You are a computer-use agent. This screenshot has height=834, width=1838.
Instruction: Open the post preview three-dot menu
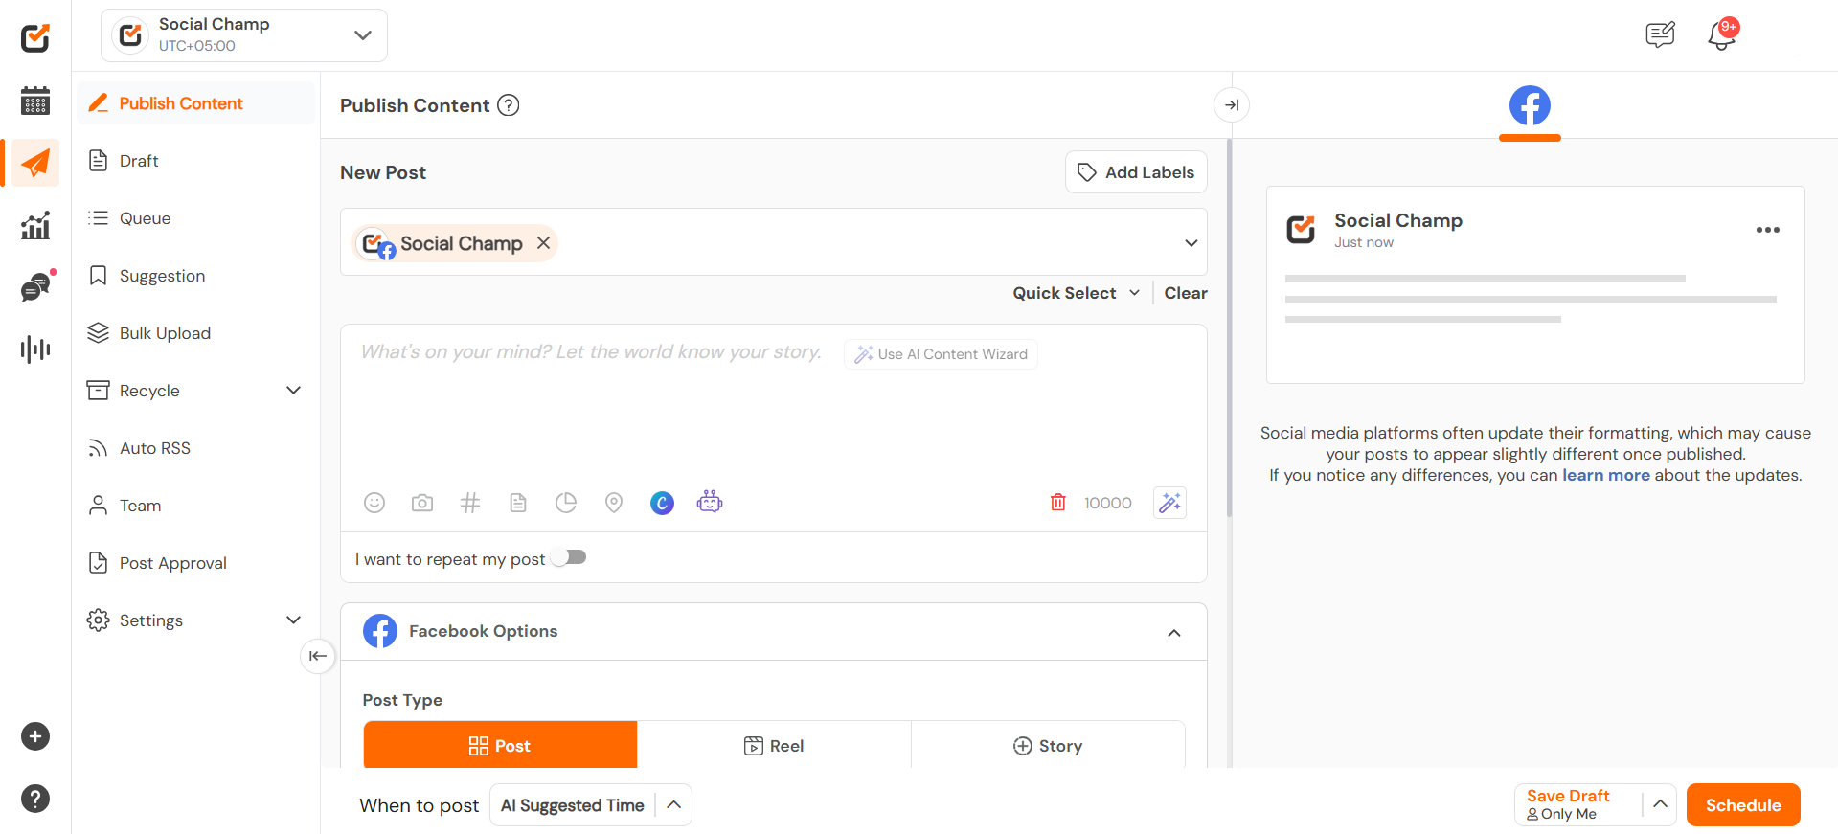tap(1768, 230)
